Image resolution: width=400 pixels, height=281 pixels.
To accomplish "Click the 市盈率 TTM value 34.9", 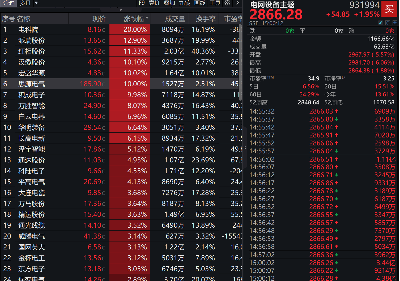I will tap(313, 79).
